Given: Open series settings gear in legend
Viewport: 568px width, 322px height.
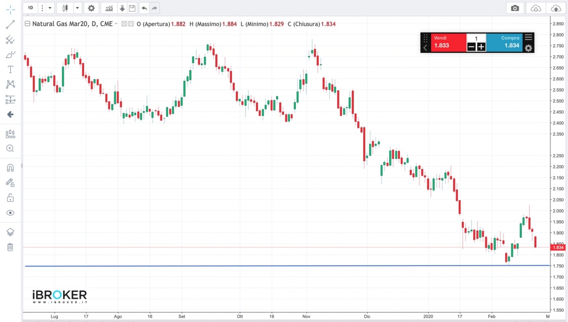Looking at the screenshot, I should click(131, 24).
